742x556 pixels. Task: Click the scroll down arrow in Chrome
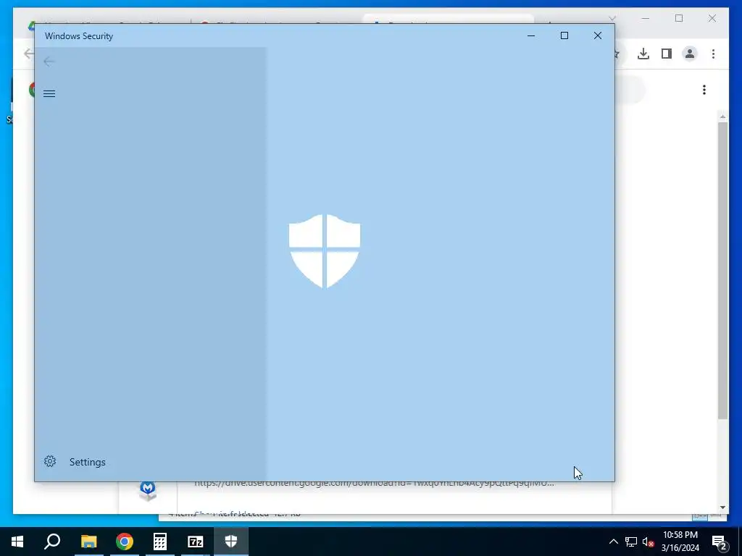722,507
